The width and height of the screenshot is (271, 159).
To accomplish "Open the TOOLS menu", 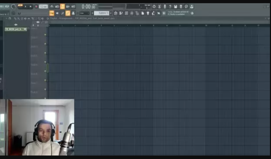I will (x=2, y=7).
